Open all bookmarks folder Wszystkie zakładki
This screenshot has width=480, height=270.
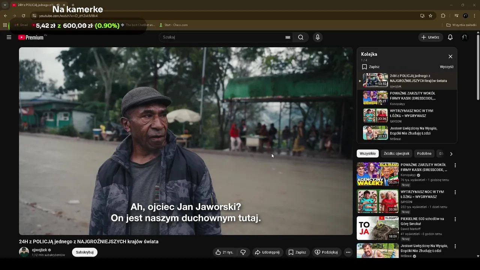pyautogui.click(x=461, y=25)
